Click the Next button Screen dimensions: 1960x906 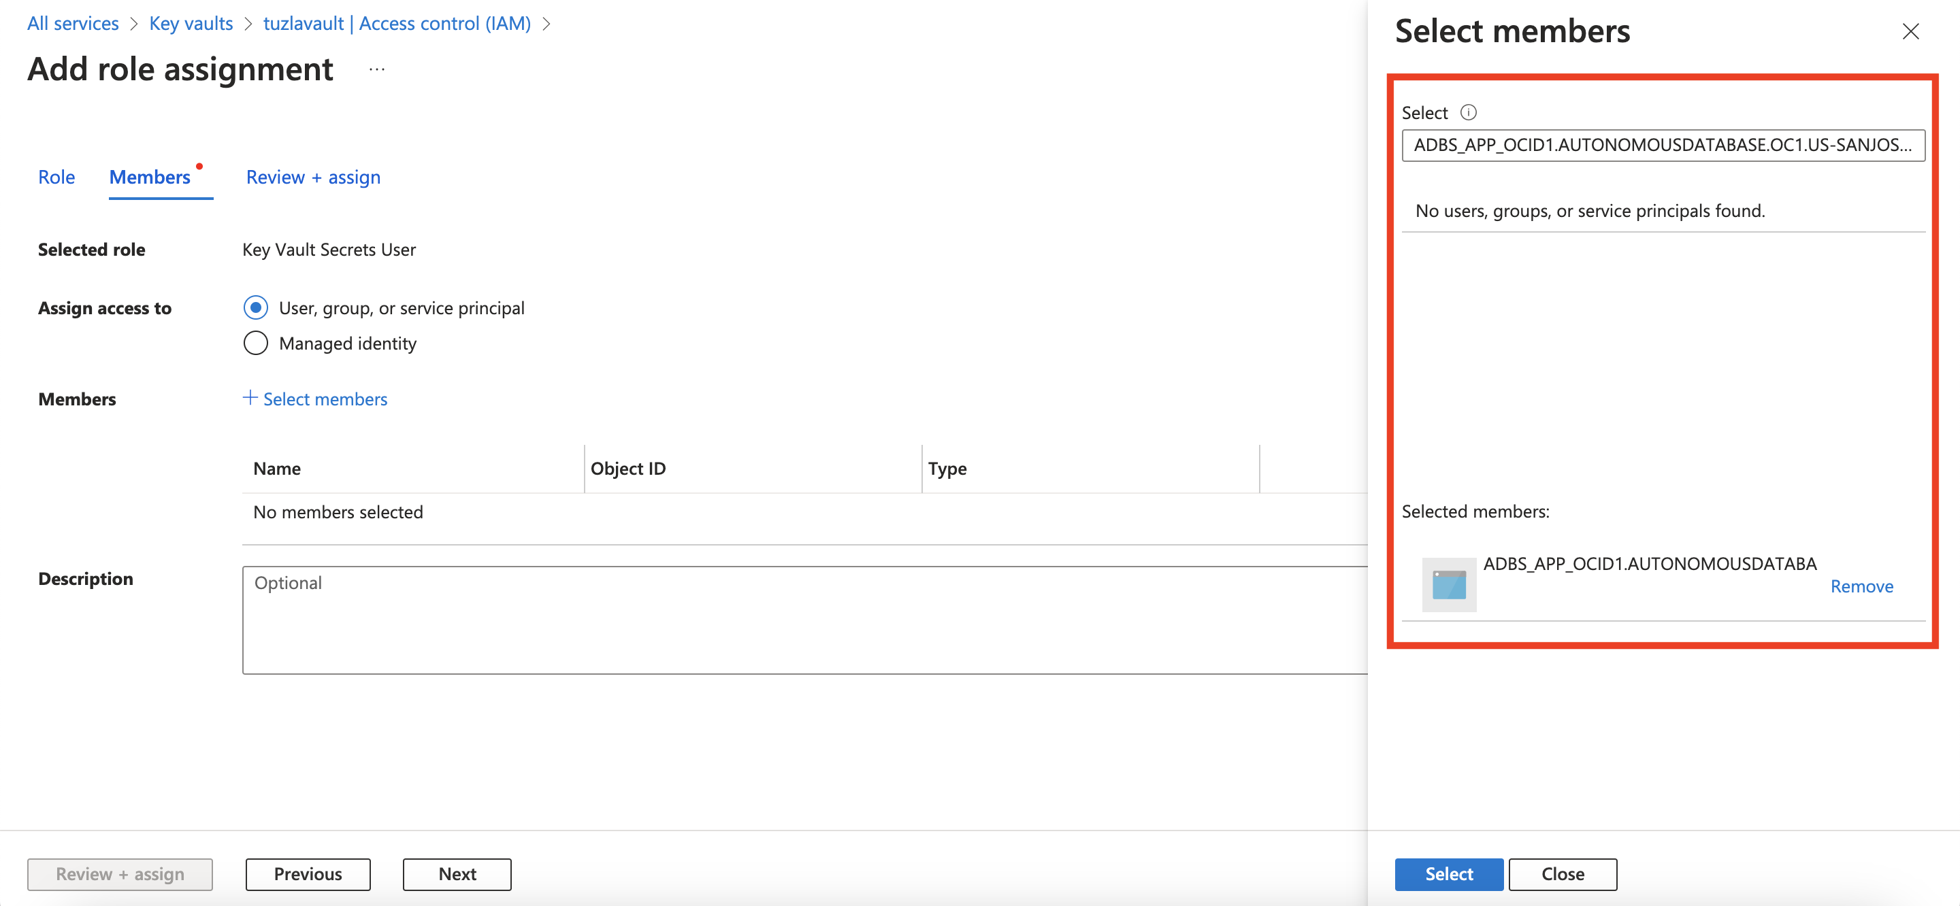(457, 873)
